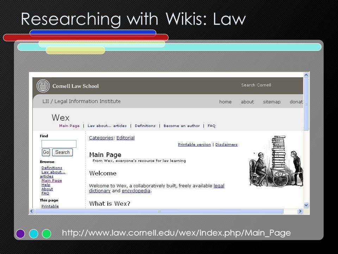Click LII / Legal Information Institute heading
The image size is (338, 254).
click(81, 101)
